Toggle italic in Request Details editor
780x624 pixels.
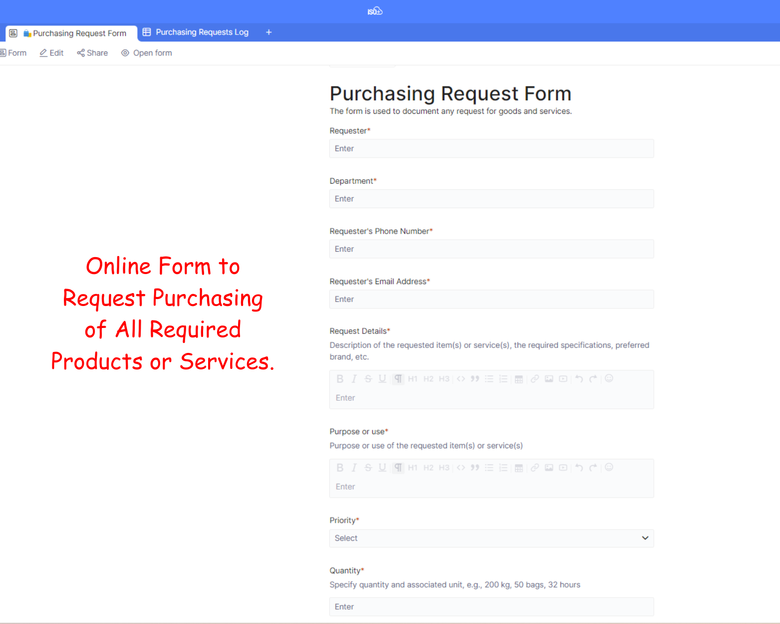[x=354, y=379]
